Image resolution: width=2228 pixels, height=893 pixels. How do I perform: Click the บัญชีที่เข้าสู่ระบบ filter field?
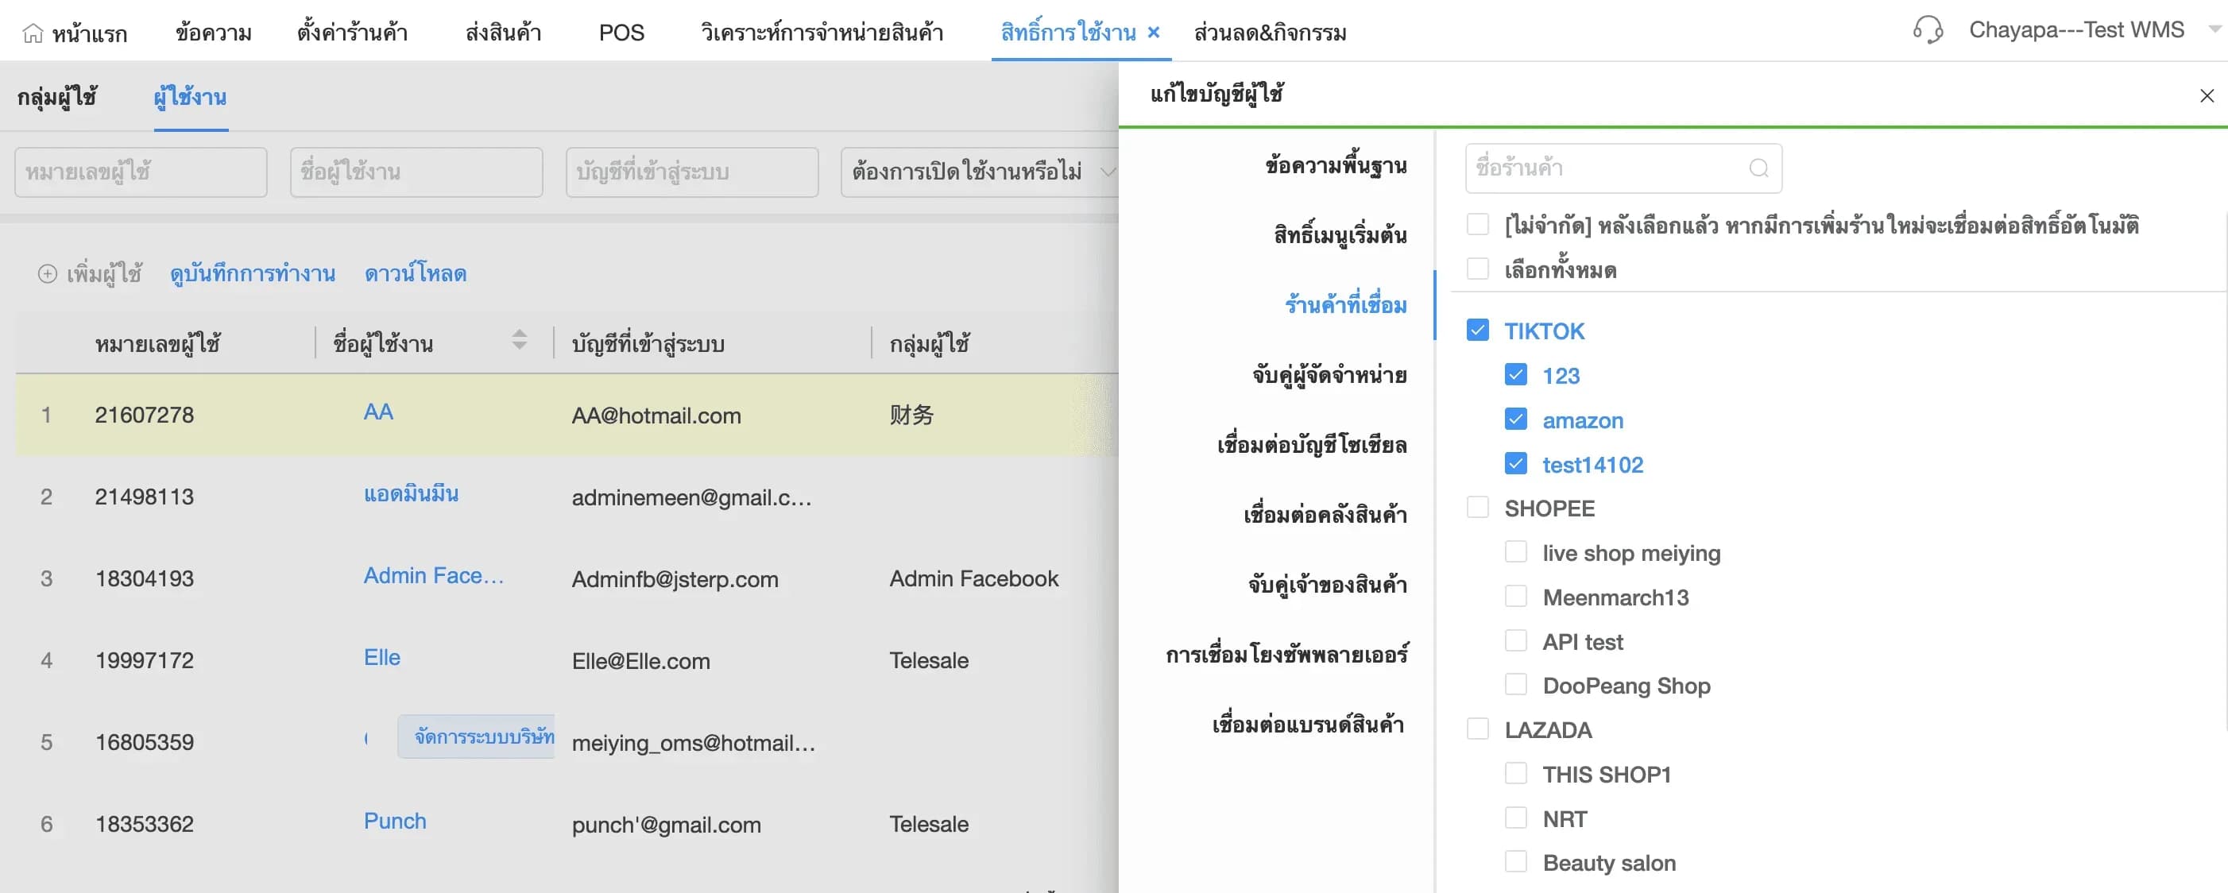[692, 172]
